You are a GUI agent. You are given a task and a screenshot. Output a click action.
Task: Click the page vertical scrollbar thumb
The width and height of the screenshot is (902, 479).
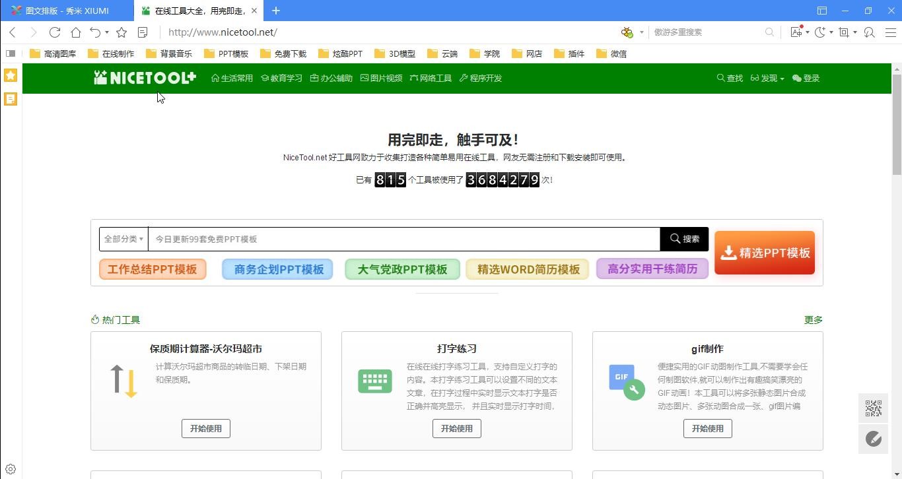(x=897, y=125)
